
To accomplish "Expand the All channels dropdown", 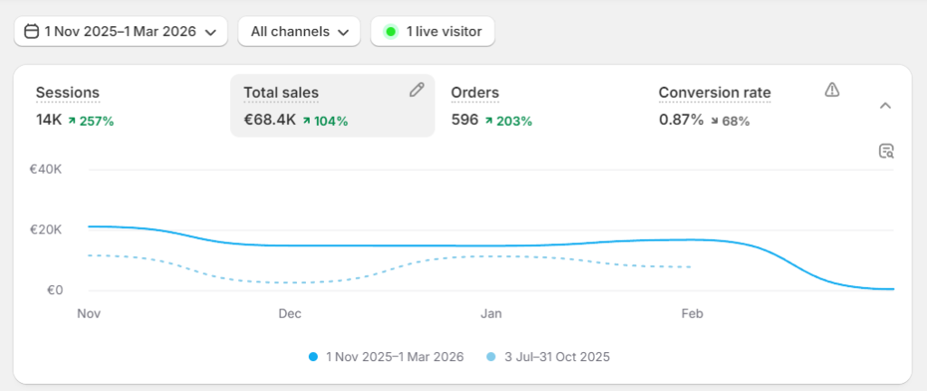I will click(x=299, y=32).
